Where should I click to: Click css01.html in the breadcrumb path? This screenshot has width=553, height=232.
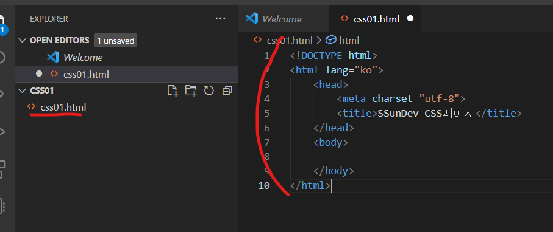(x=290, y=41)
